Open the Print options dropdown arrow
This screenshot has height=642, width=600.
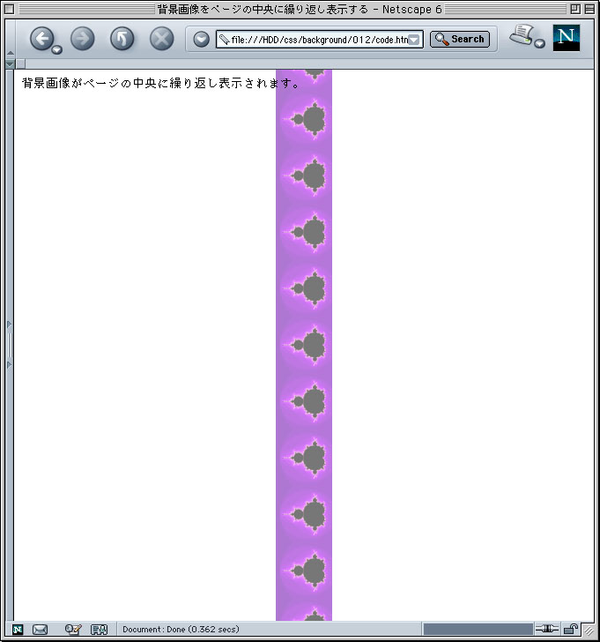pos(540,43)
